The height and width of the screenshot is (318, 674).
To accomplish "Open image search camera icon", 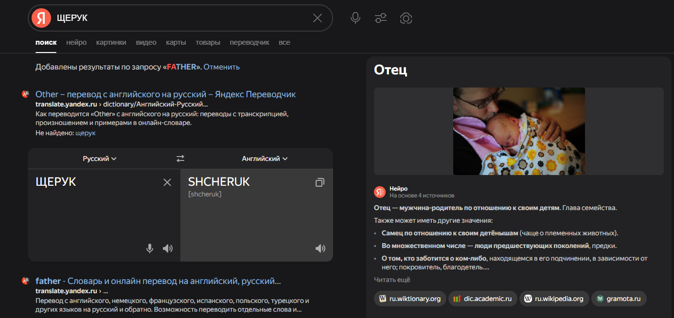I will pos(406,18).
